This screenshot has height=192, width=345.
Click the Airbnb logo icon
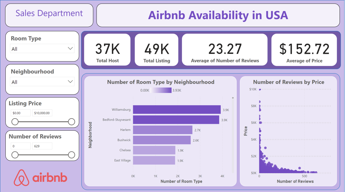point(22,178)
